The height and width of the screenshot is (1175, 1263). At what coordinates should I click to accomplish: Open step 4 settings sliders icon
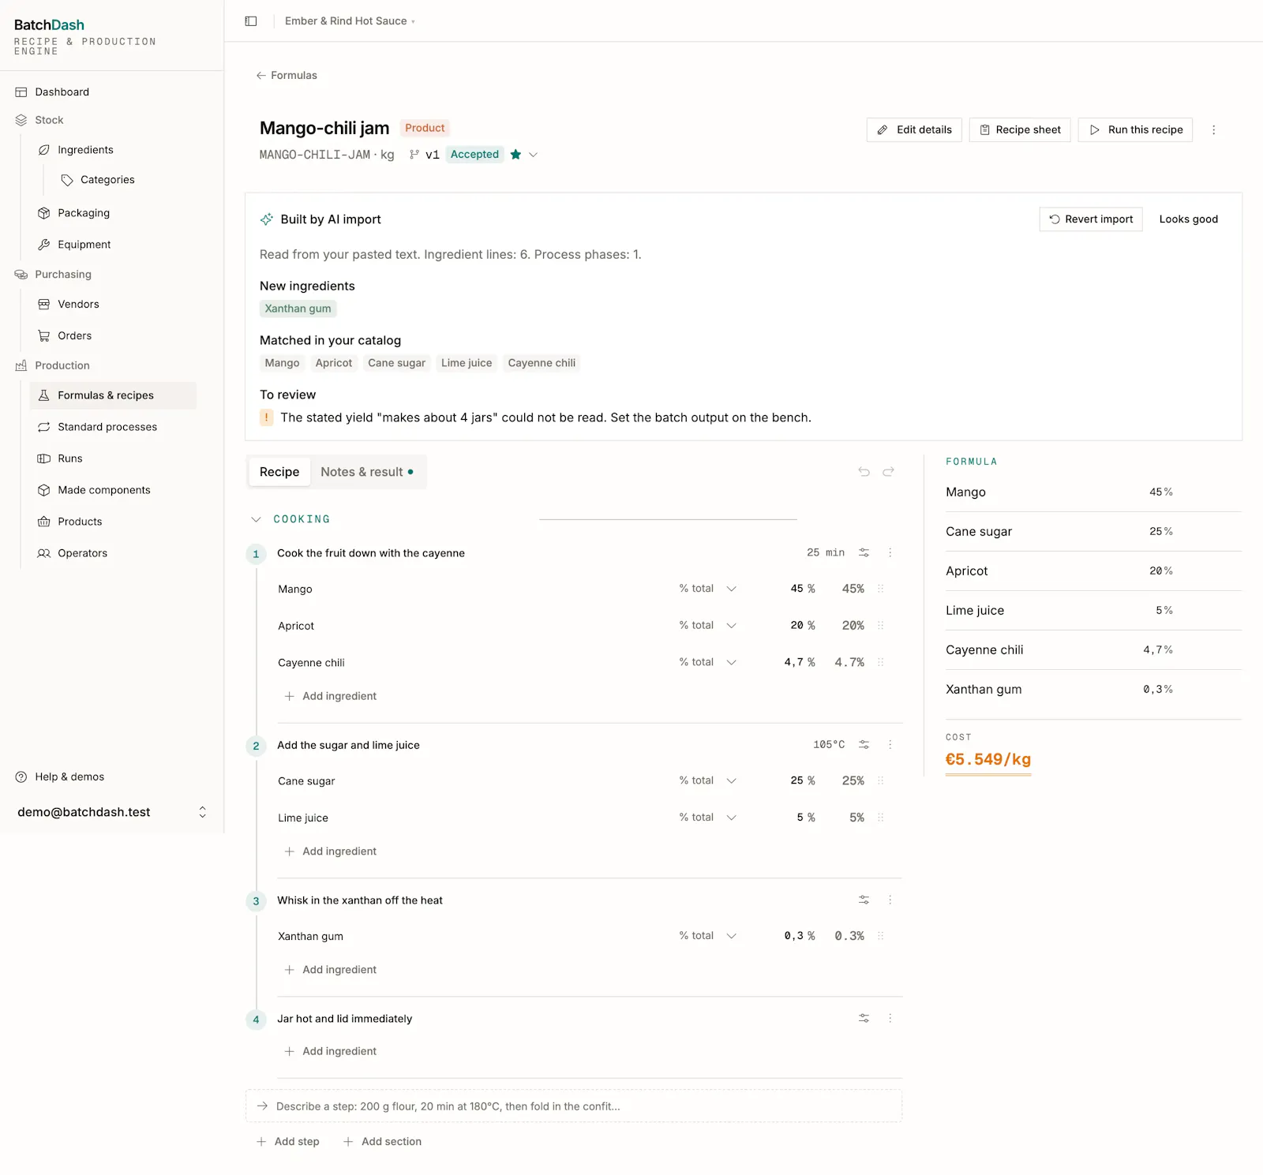(x=864, y=1019)
